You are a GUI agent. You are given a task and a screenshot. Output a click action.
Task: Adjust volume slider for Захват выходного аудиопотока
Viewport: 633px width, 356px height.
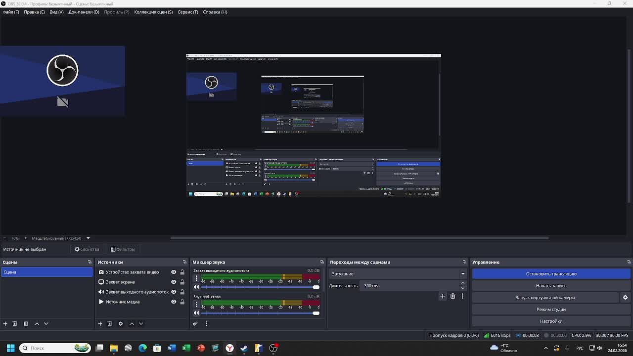click(x=260, y=287)
